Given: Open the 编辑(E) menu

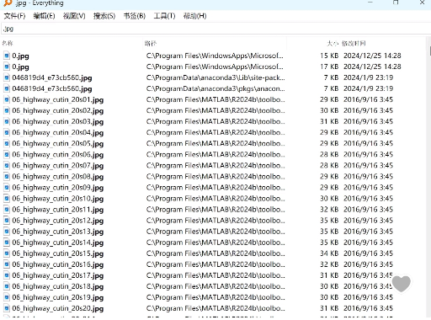Looking at the screenshot, I should pyautogui.click(x=44, y=16).
